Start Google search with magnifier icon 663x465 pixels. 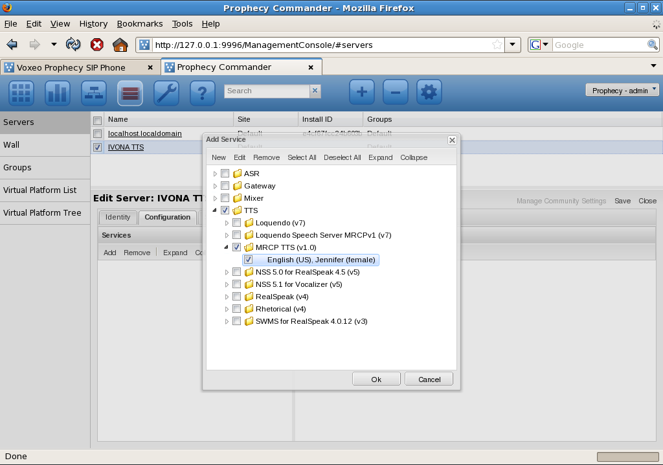(653, 45)
